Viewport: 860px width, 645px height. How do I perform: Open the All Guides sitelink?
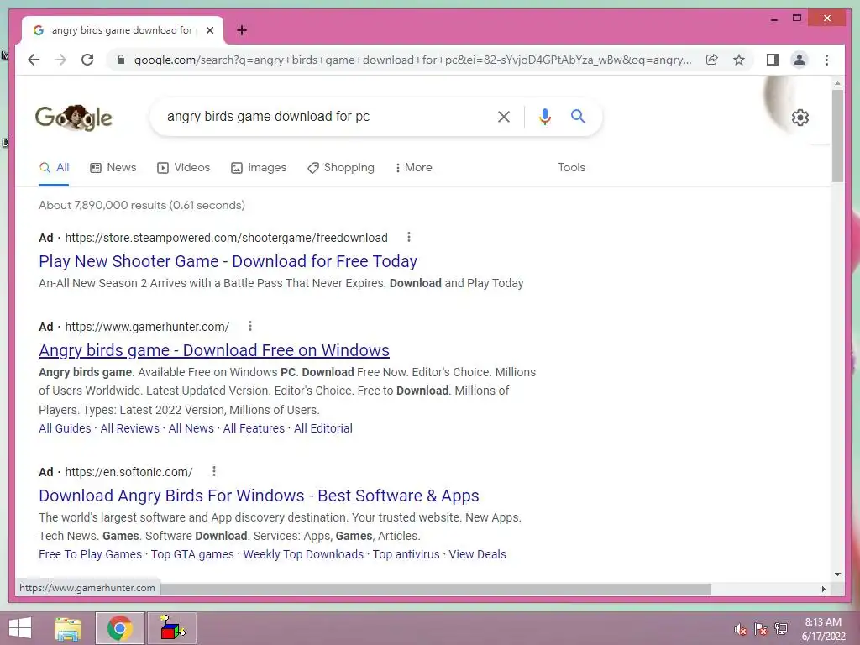pyautogui.click(x=65, y=428)
